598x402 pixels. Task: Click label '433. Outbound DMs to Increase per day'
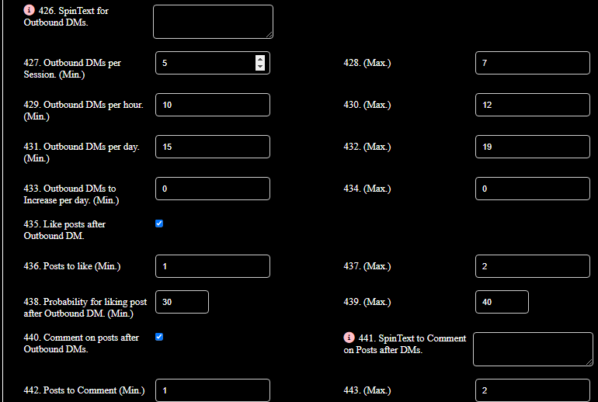(71, 194)
